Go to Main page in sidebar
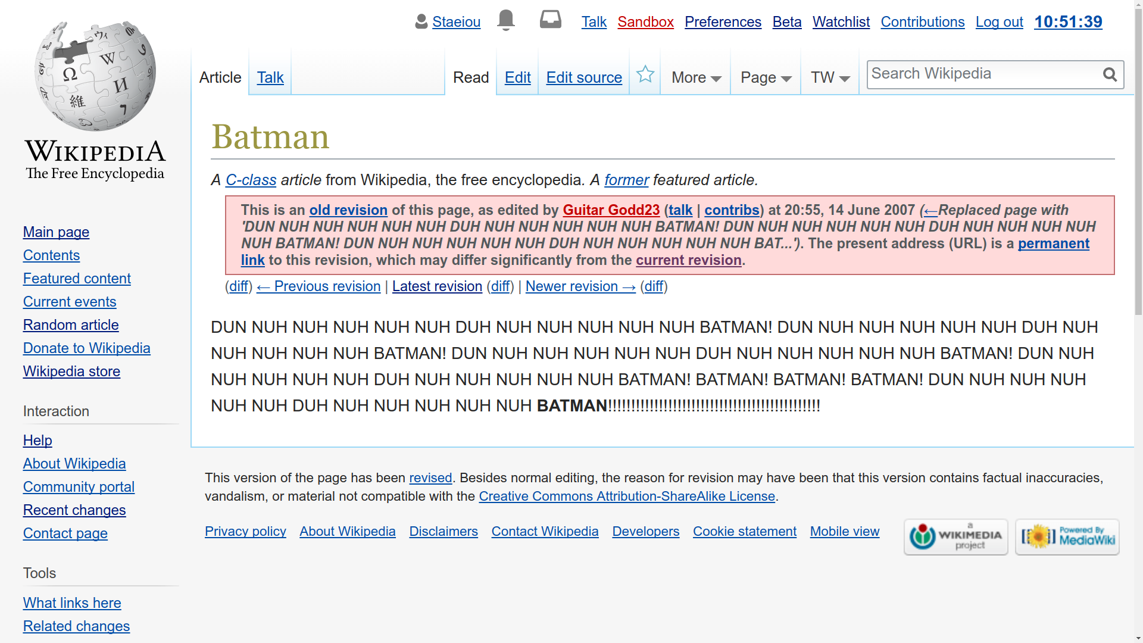 tap(56, 232)
